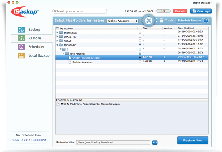Click the Trash bin icon
Viewport: 222px width, 152px height.
point(162,21)
